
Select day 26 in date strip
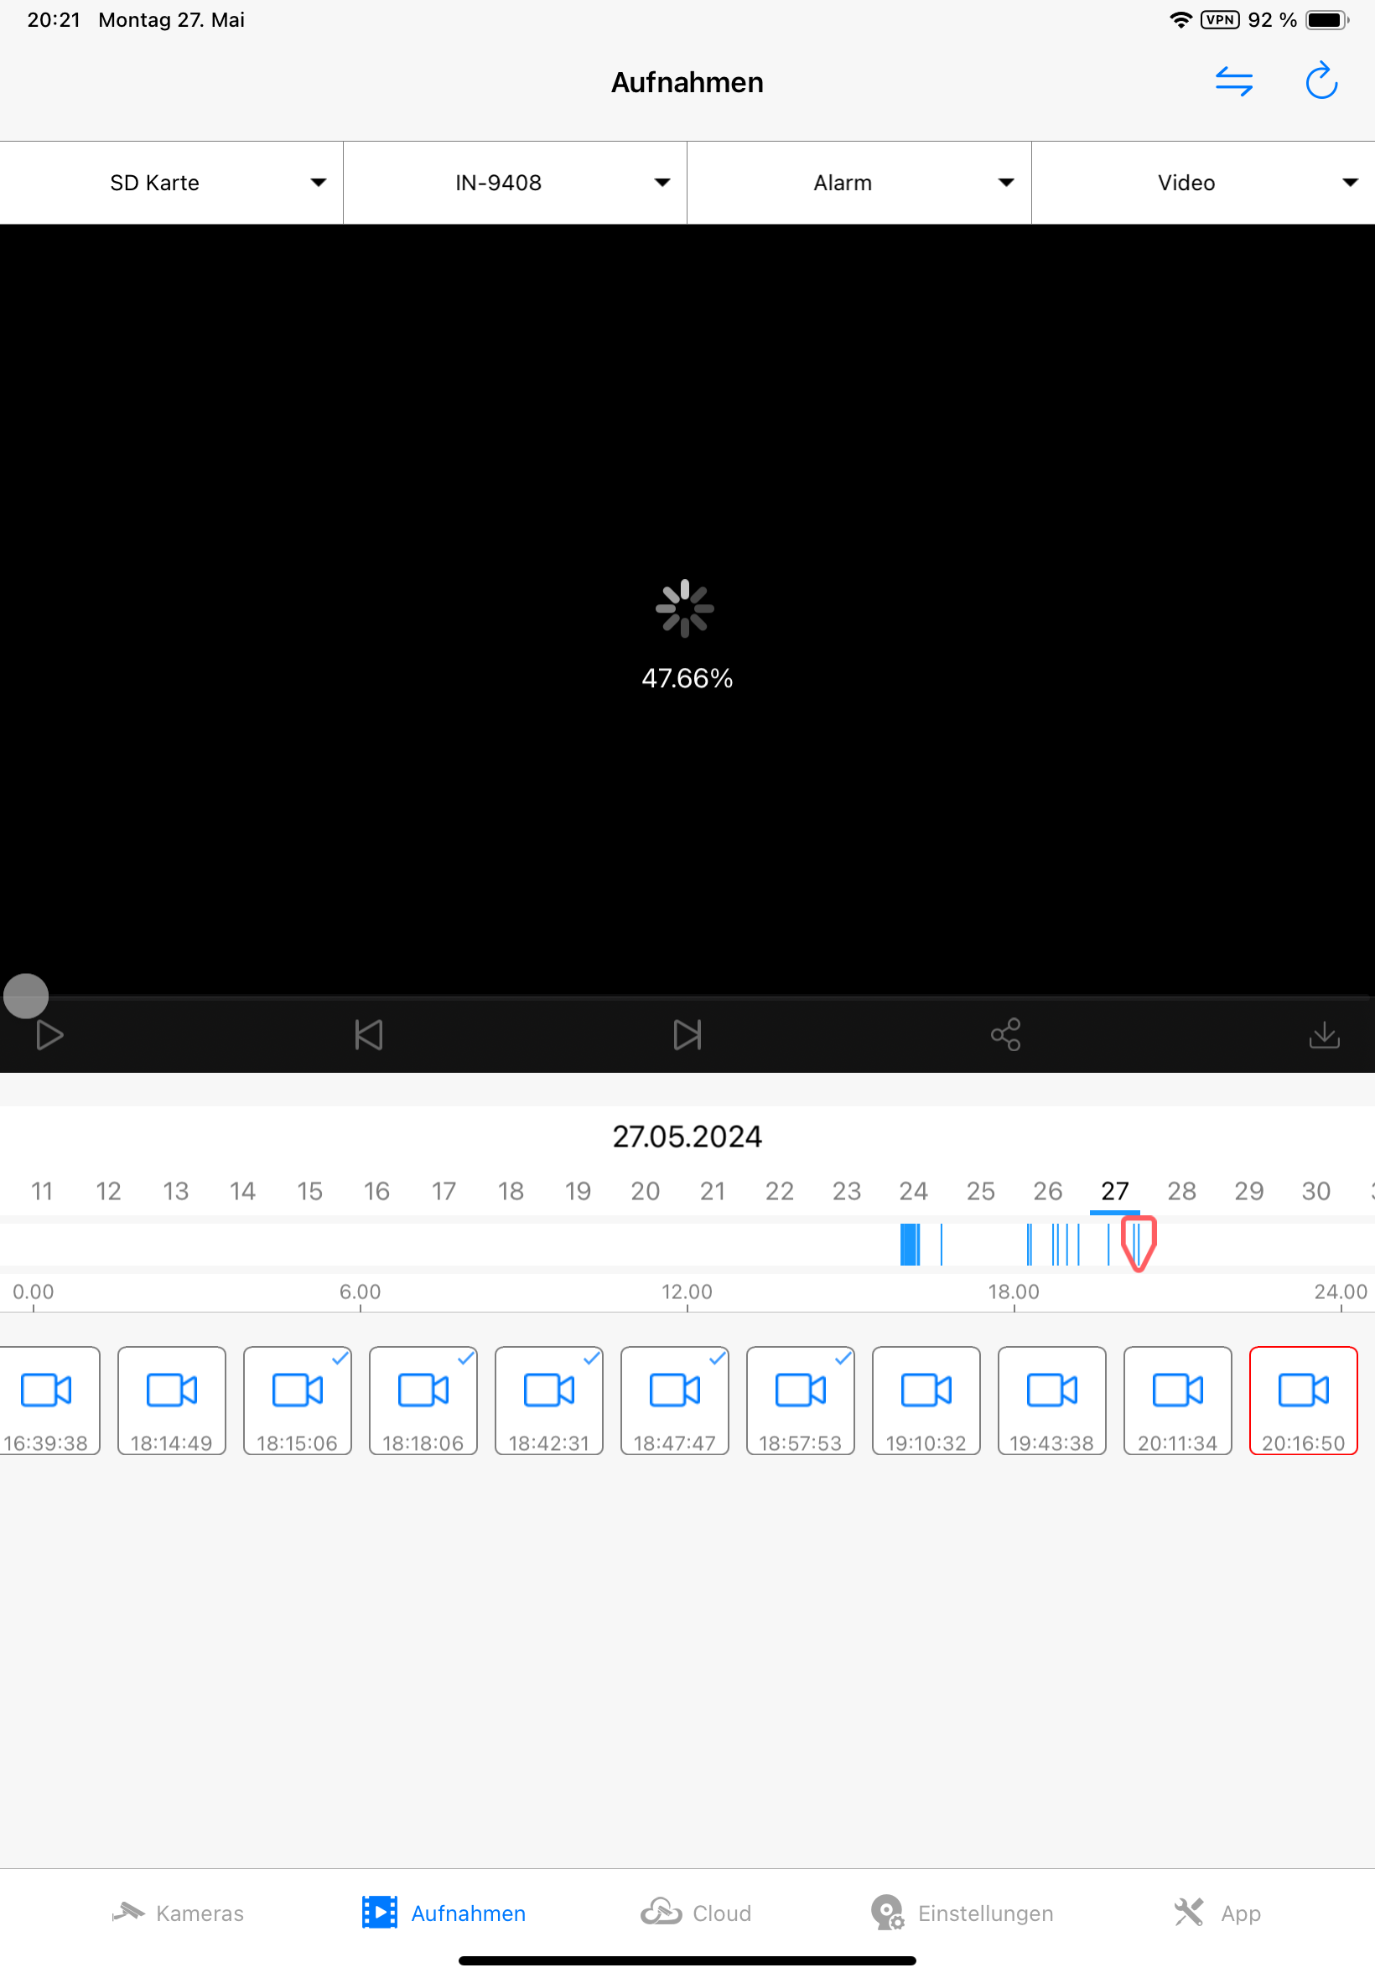click(x=1048, y=1191)
